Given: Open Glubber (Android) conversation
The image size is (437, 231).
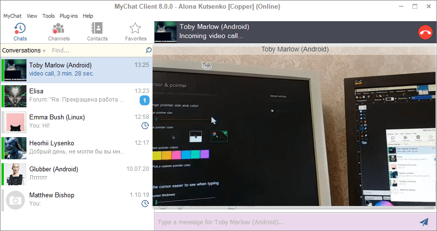Looking at the screenshot, I should coord(77,174).
